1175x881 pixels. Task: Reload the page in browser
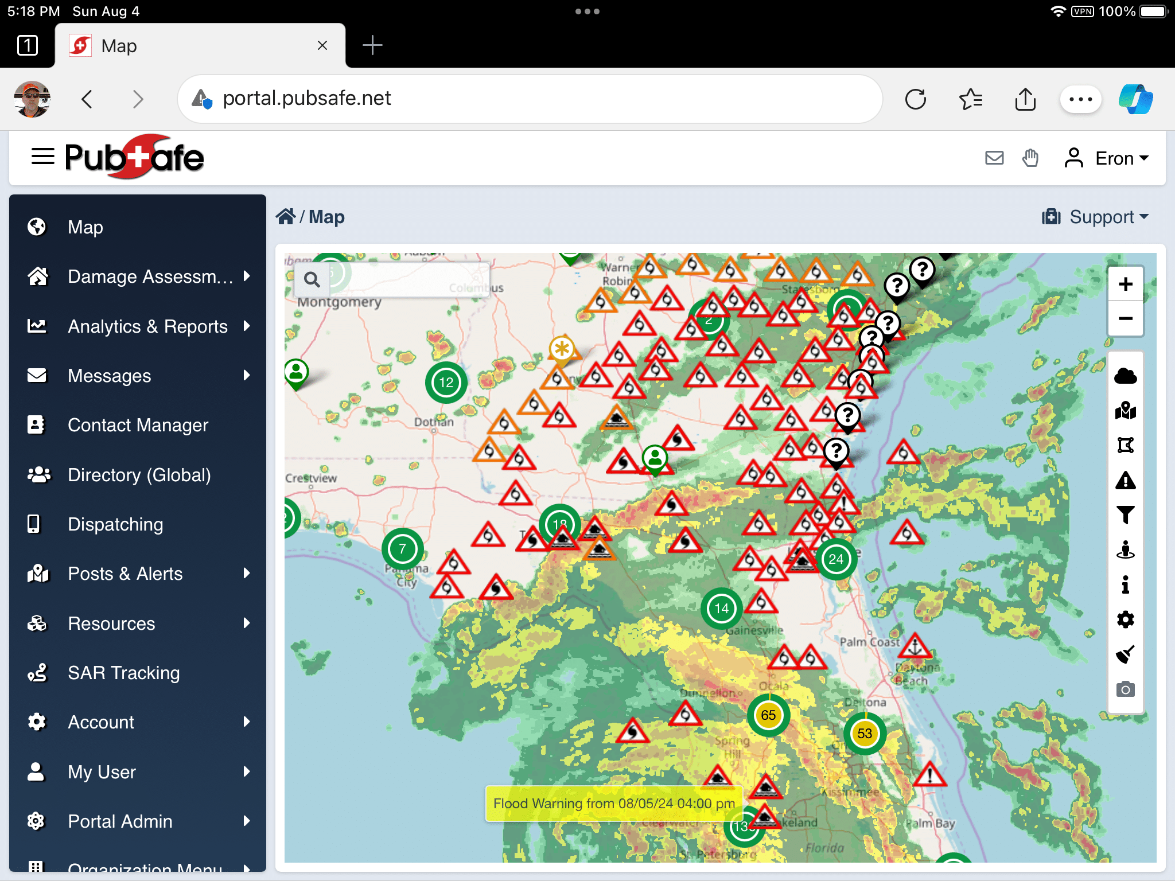pos(916,99)
